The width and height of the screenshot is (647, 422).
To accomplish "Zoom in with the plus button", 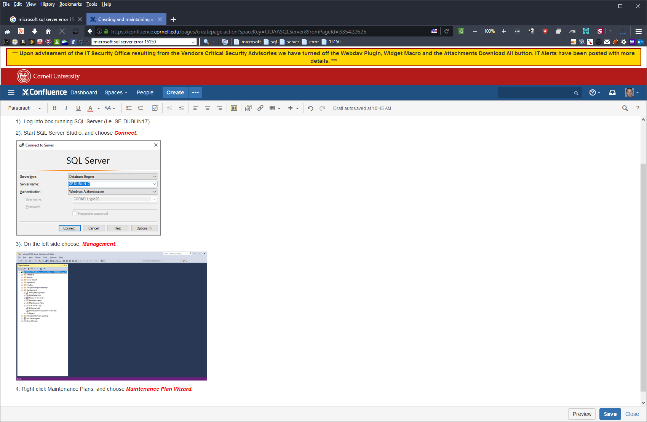I will (x=504, y=31).
